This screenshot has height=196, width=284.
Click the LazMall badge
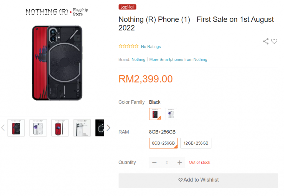(x=127, y=7)
